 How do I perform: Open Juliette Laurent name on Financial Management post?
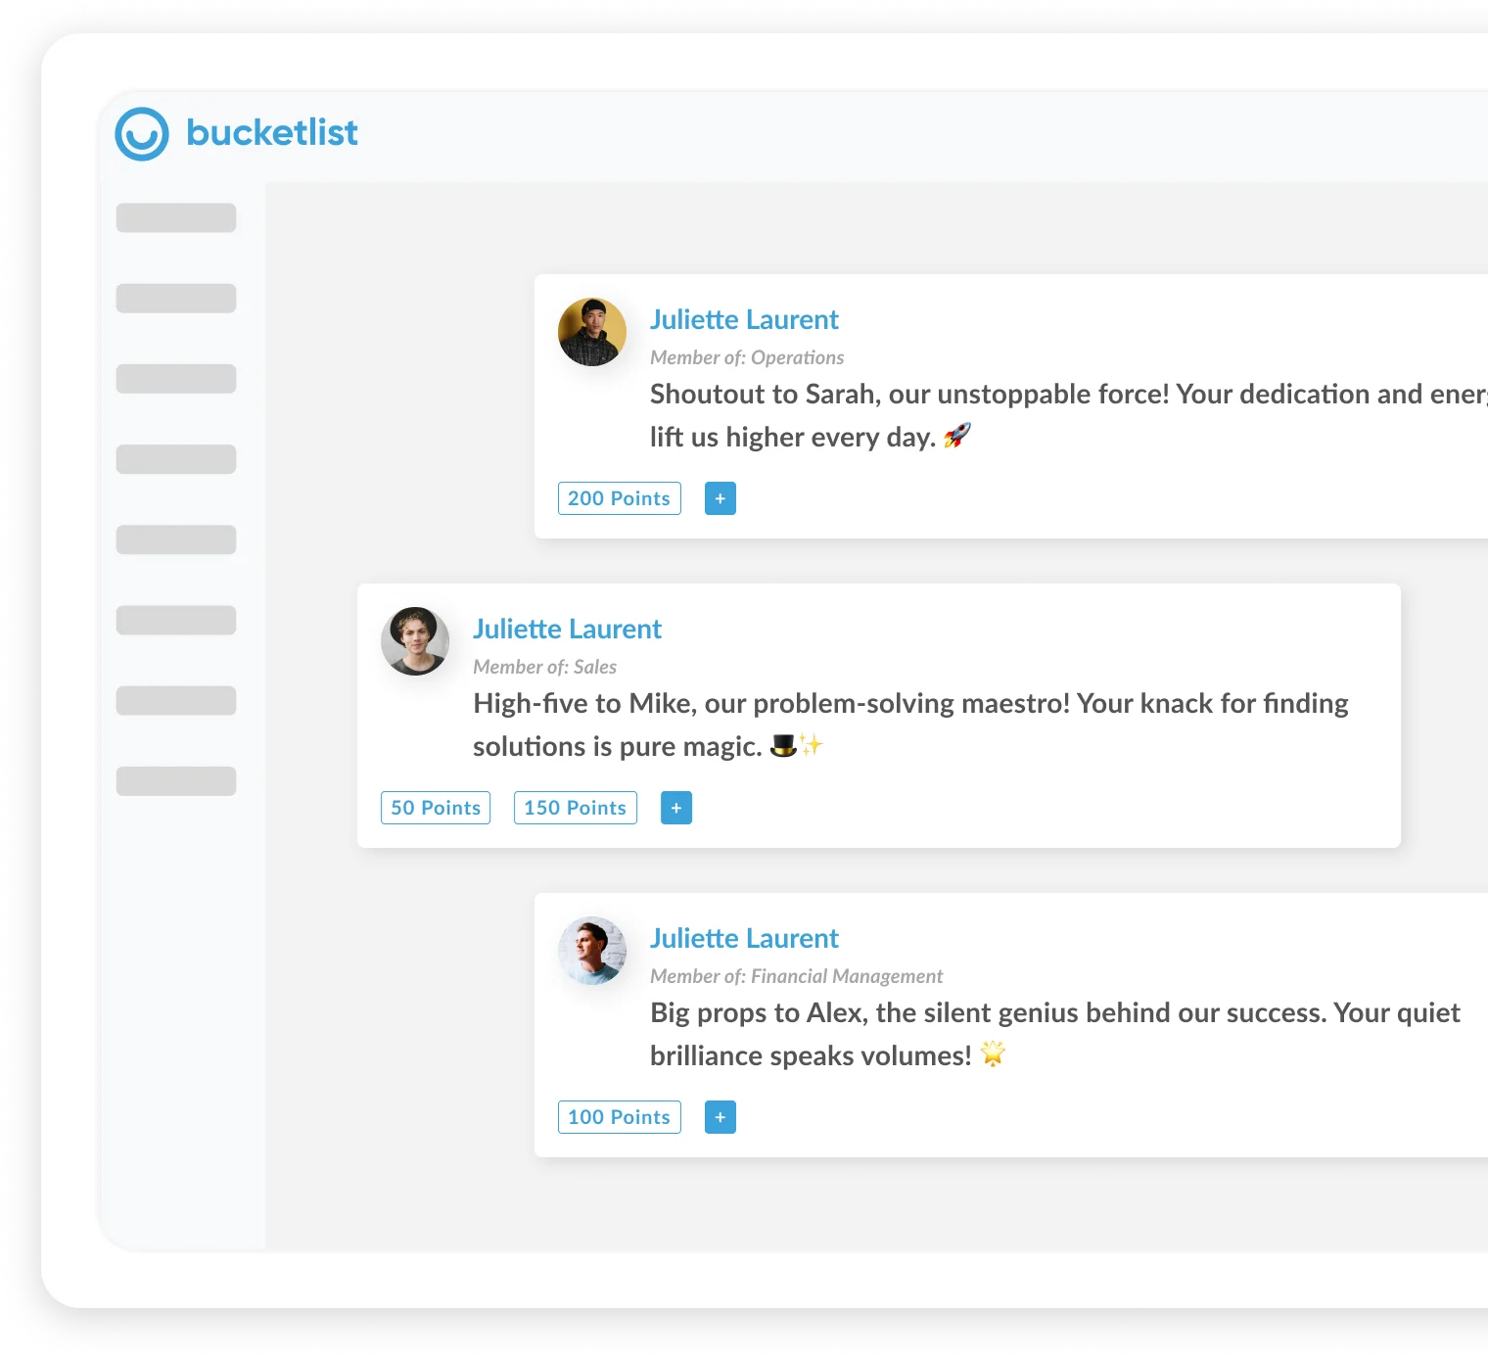pyautogui.click(x=745, y=938)
